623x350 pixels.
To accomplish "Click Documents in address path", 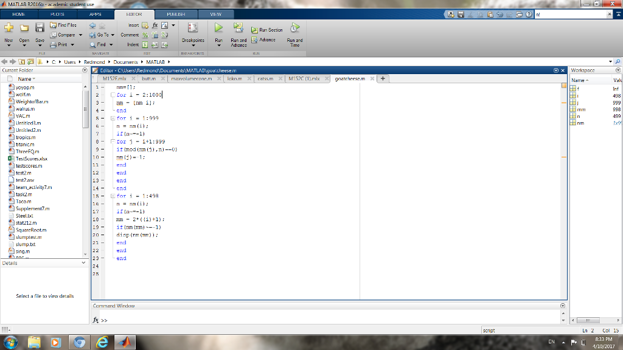I will pyautogui.click(x=125, y=62).
